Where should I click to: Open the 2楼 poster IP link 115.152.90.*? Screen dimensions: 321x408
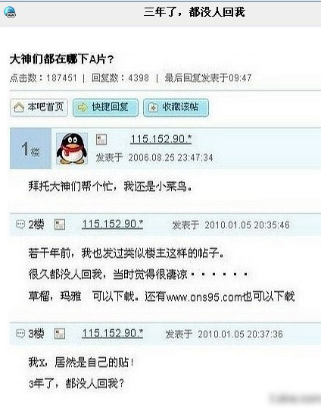113,224
